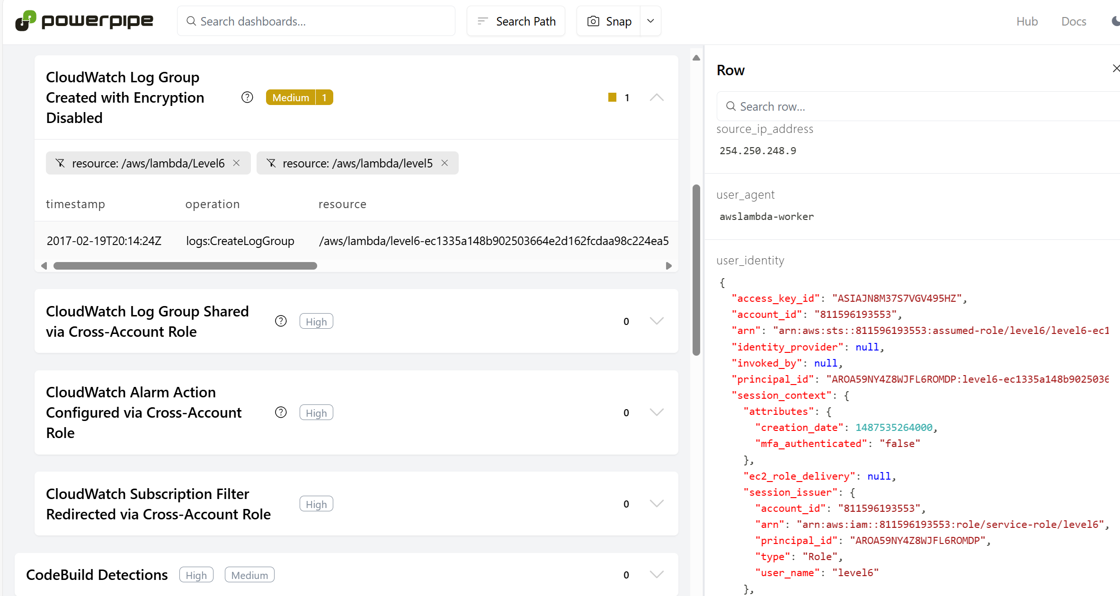
Task: Remove the /aws/lambda/Level6 resource filter
Action: (x=237, y=163)
